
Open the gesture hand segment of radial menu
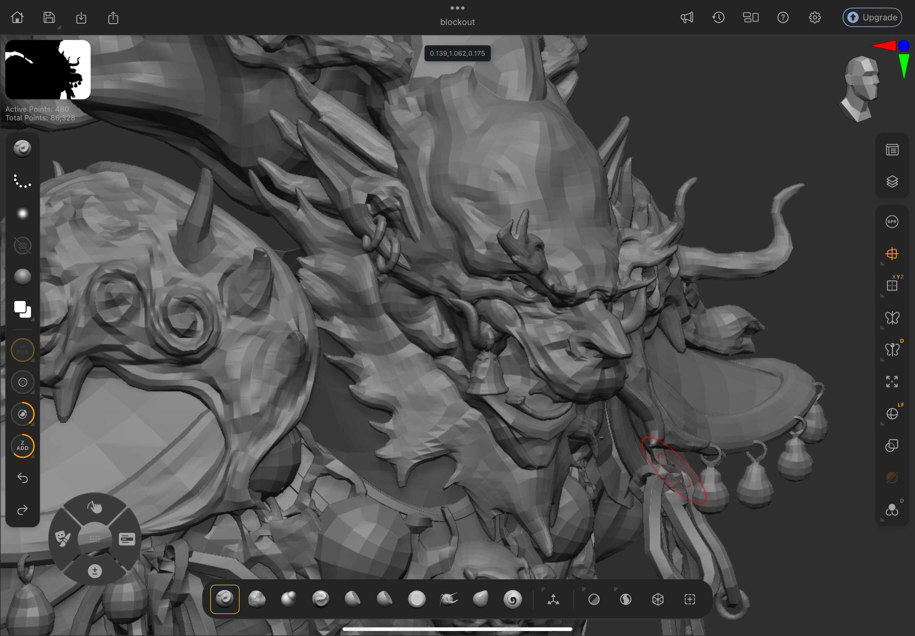(x=94, y=507)
